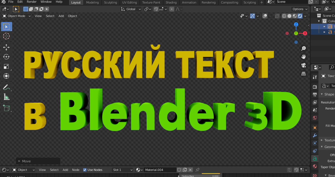Open the viewport Add menu
The width and height of the screenshot is (335, 177).
[x=61, y=16]
